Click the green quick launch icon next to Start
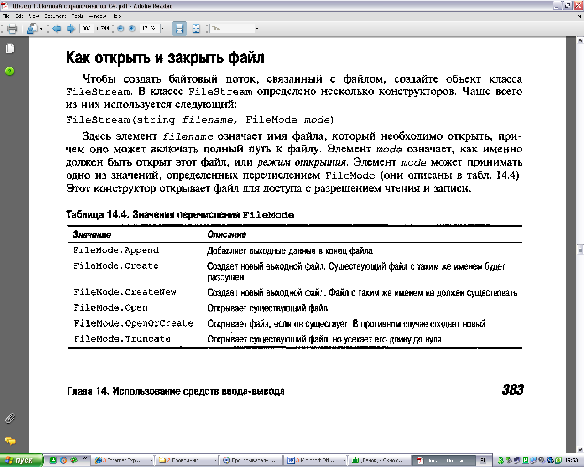 click(x=53, y=460)
